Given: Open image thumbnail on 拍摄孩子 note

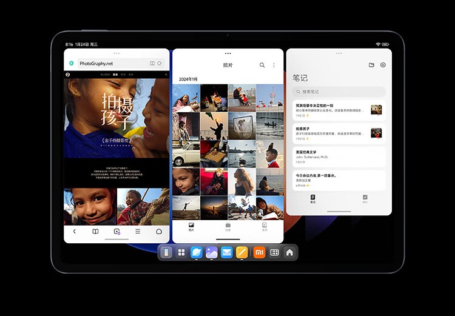Looking at the screenshot, I should (376, 133).
